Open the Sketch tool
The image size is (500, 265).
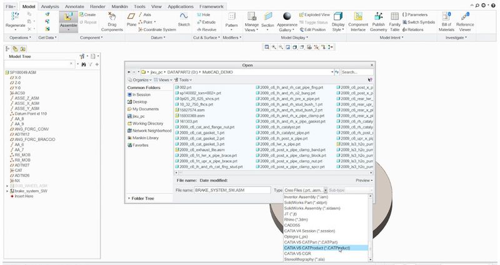[184, 19]
